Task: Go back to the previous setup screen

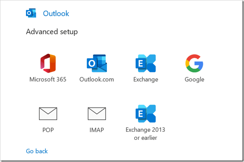Action: pos(37,151)
